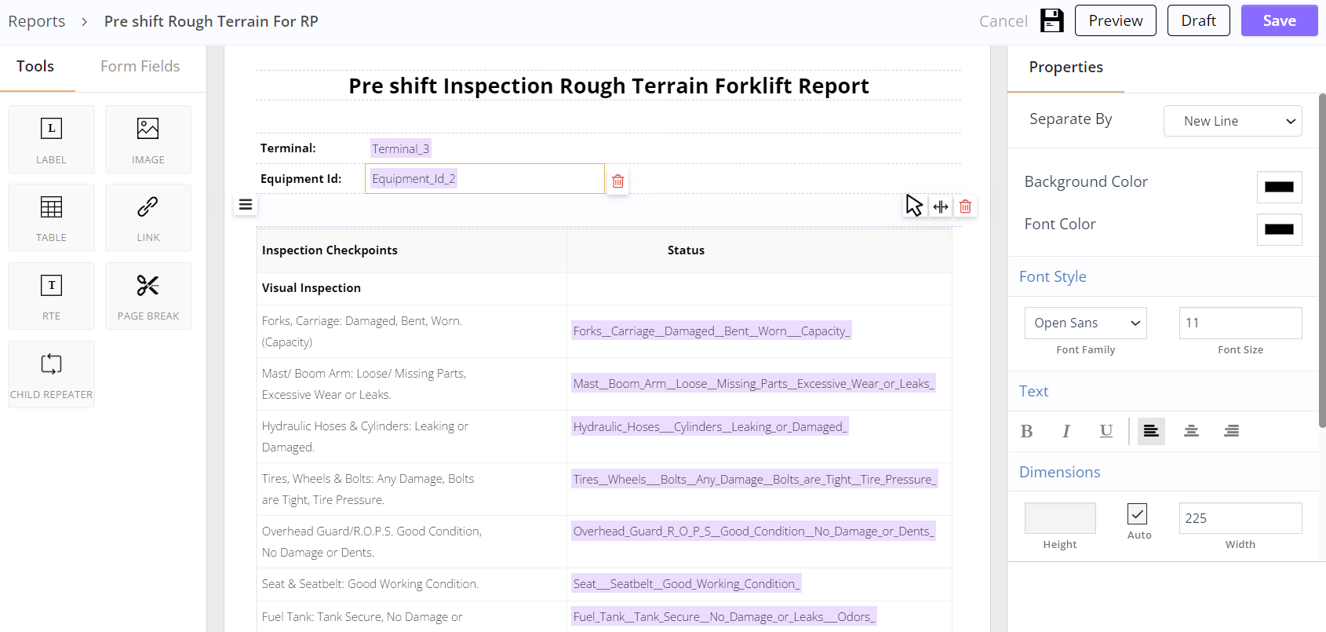Select the Child Repeater tool
1326x632 pixels.
[51, 374]
